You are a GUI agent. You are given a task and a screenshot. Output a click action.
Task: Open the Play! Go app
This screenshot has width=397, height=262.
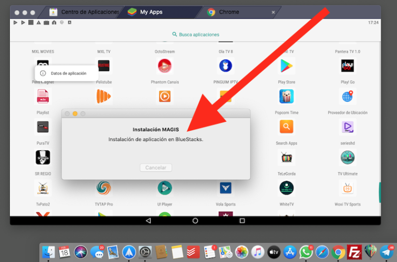point(347,66)
